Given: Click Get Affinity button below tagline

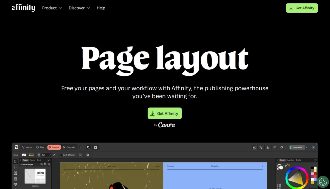Looking at the screenshot, I should [x=165, y=113].
